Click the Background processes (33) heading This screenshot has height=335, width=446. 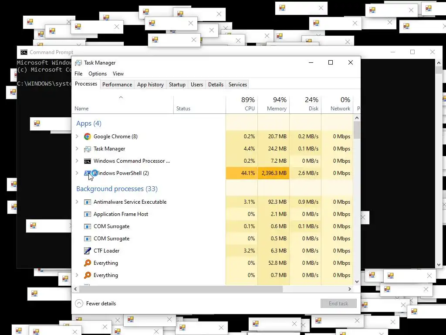117,188
